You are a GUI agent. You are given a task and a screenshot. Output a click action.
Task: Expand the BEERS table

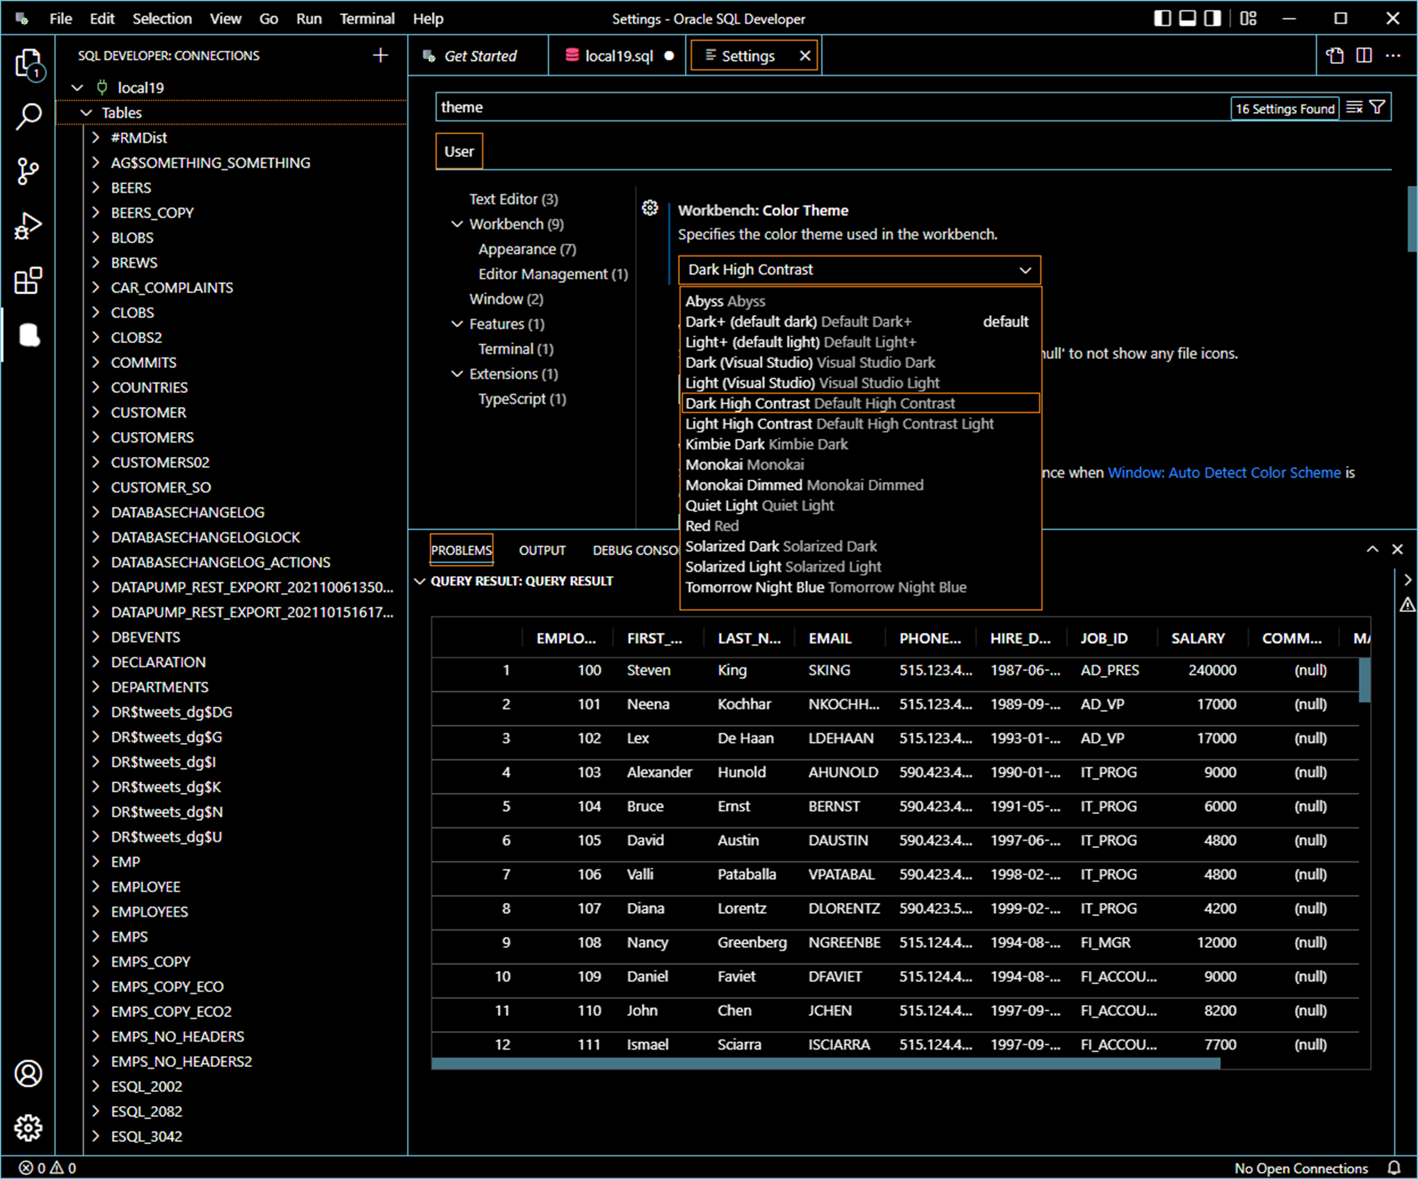97,188
